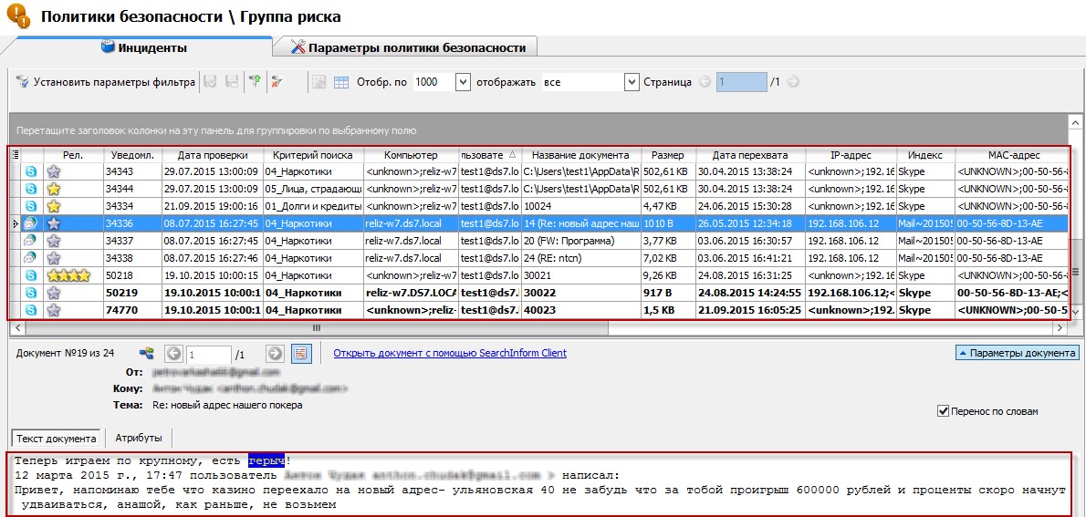
Task: Sort by the Размер column header
Action: point(668,155)
